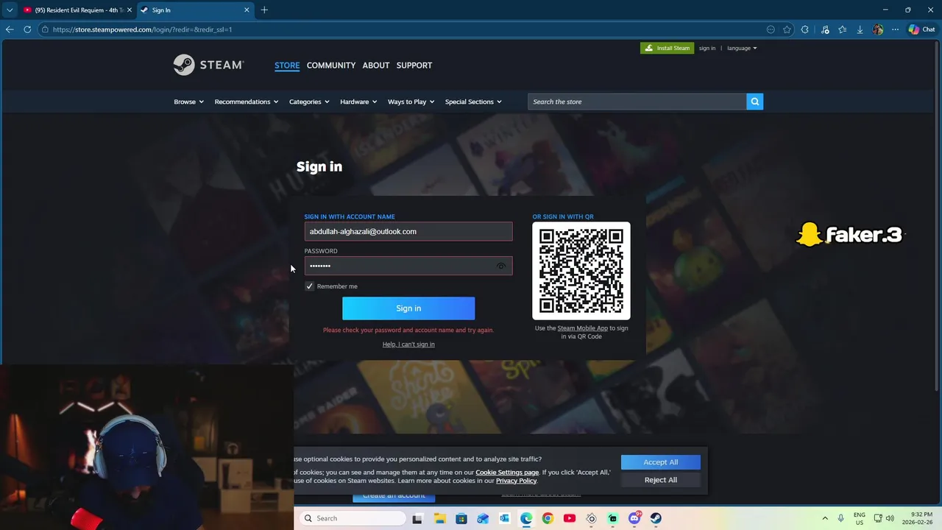
Task: Open Discord from taskbar
Action: [x=634, y=518]
